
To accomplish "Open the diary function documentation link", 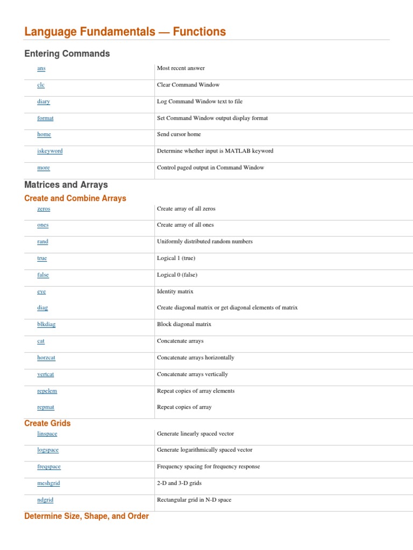I will click(x=44, y=102).
